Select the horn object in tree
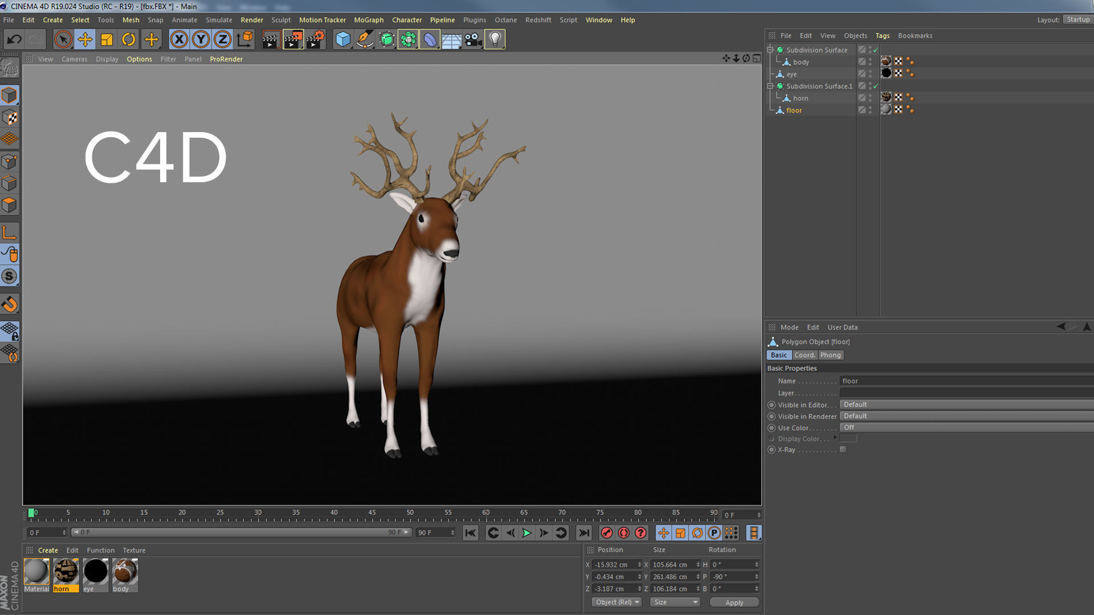1094x615 pixels. tap(800, 99)
